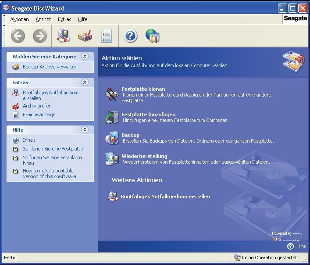Click the Wiederherstellung action icon
This screenshot has height=265, width=310.
pos(112,158)
